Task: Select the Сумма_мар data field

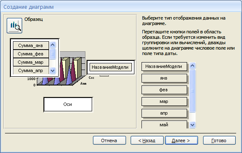Action: click(x=31, y=62)
